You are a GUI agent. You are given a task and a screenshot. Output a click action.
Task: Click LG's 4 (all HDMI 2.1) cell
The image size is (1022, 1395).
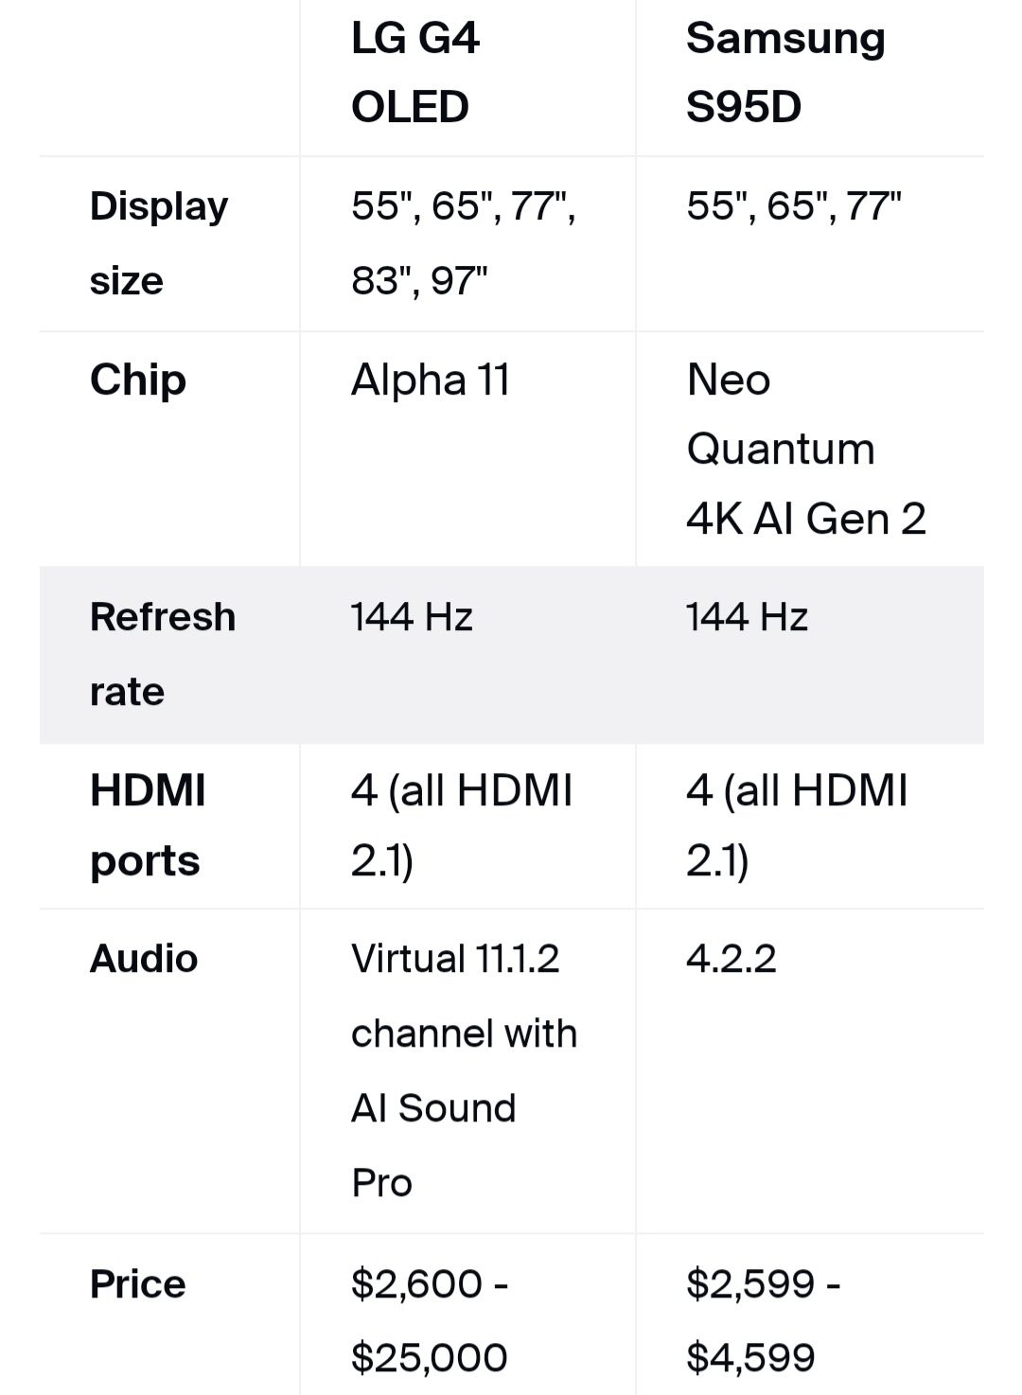click(x=461, y=825)
